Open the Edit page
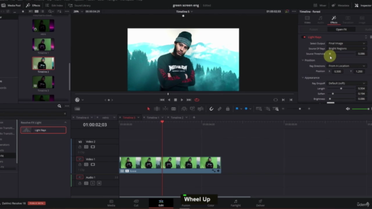Screen dimensions: 372x209 click(x=161, y=203)
